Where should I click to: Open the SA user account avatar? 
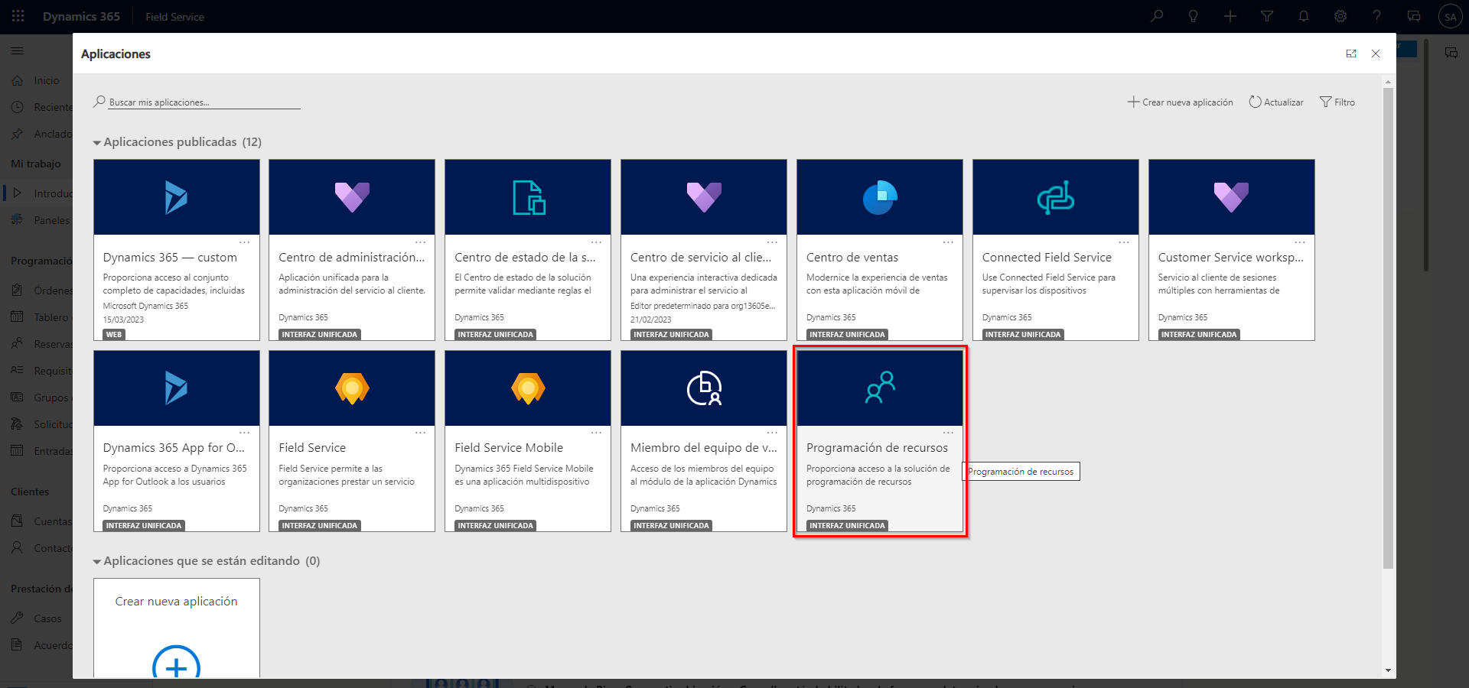[x=1450, y=16]
